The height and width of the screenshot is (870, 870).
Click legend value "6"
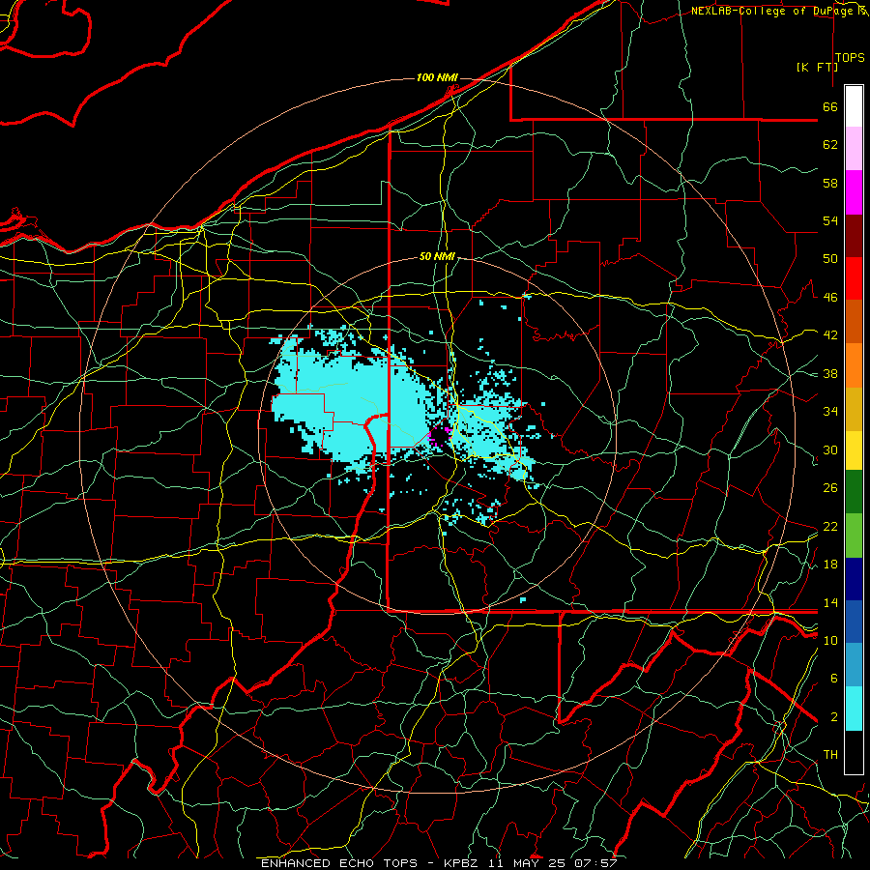point(833,678)
